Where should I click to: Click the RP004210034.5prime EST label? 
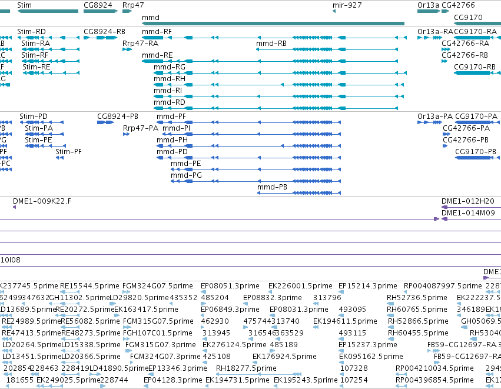tap(434, 368)
